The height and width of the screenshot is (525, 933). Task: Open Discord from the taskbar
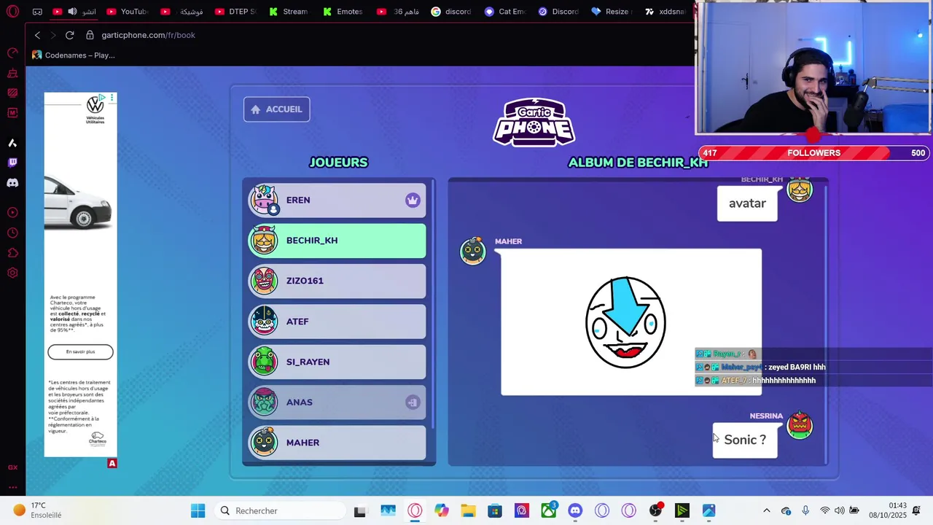[x=575, y=510]
